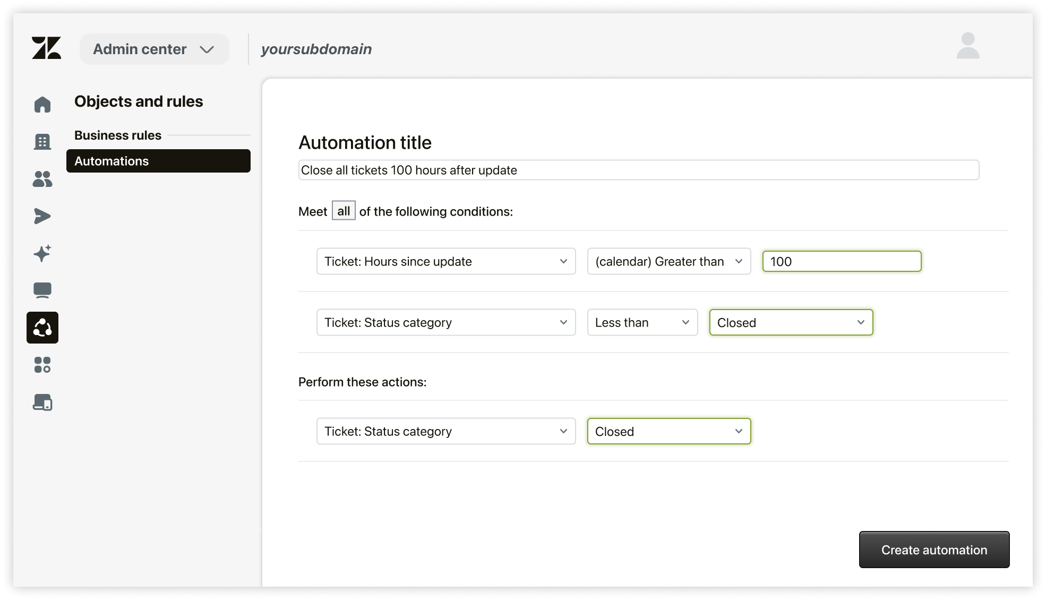Viewport: 1046px width, 600px height.
Task: Open the Objects and rules icon
Action: [42, 328]
